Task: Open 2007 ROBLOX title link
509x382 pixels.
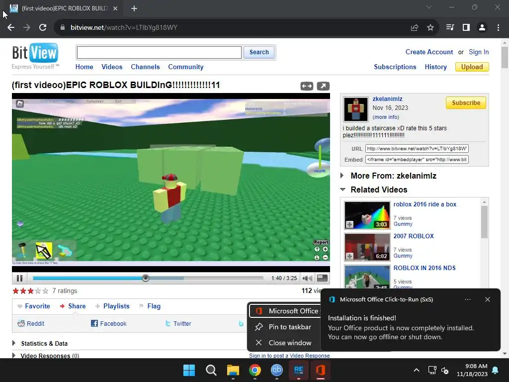Action: 414,236
